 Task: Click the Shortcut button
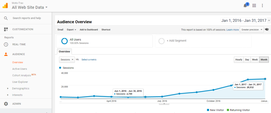tap(106, 30)
